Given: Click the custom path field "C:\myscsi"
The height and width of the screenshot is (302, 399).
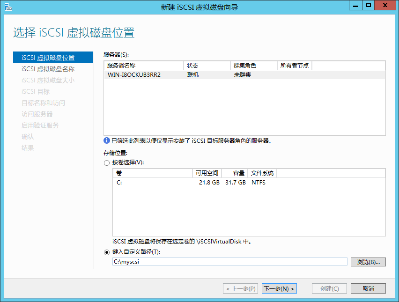Looking at the screenshot, I should point(230,262).
